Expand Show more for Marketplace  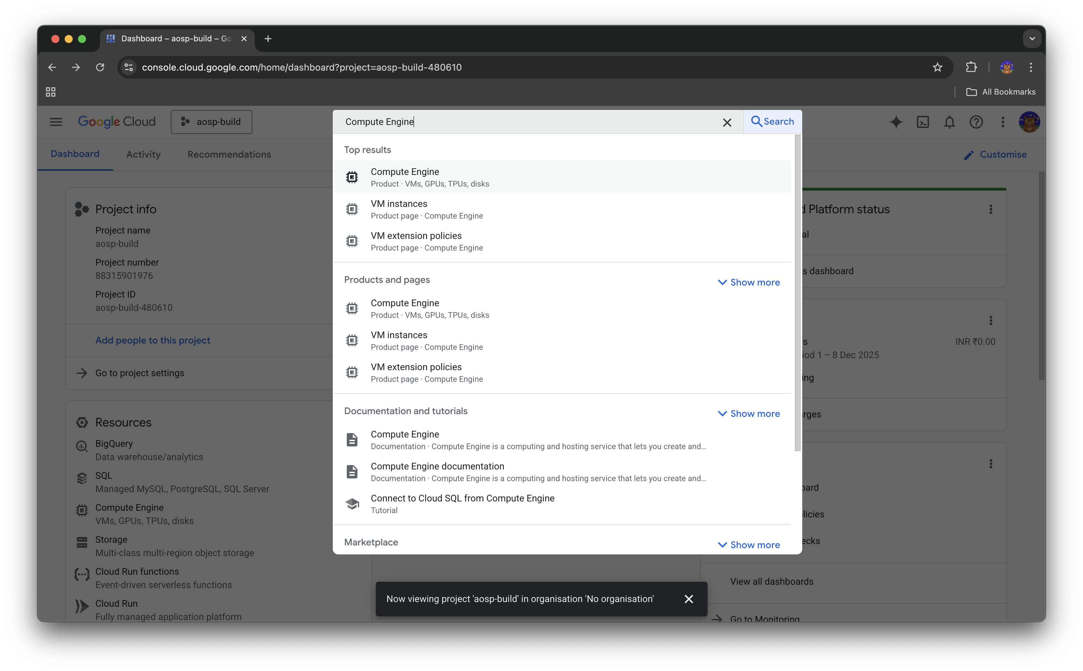(749, 545)
